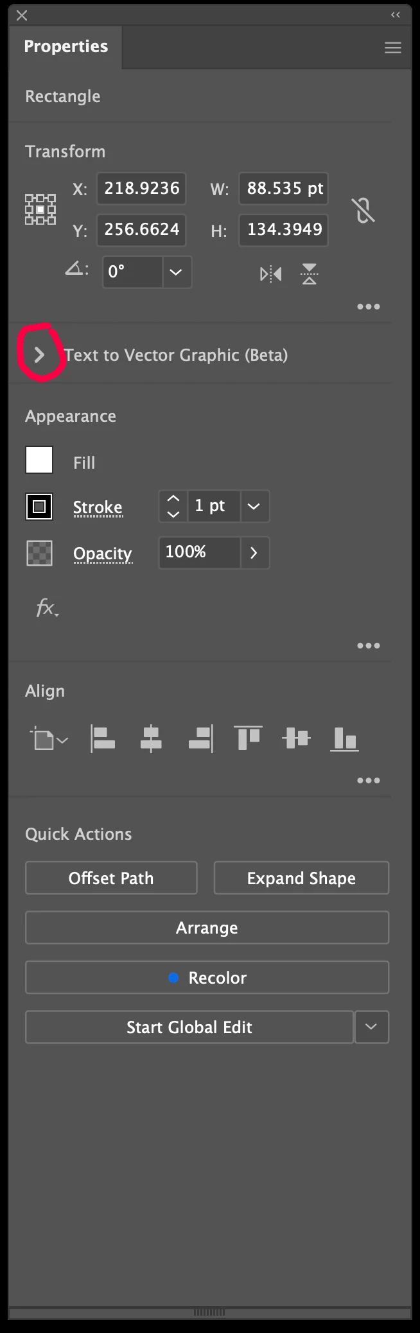Open the stroke weight dropdown
420x1333 pixels.
click(254, 507)
